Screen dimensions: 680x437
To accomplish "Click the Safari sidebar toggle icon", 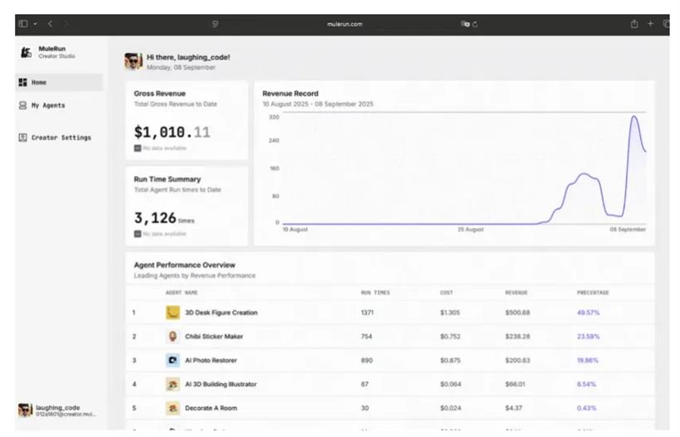I will (x=23, y=23).
